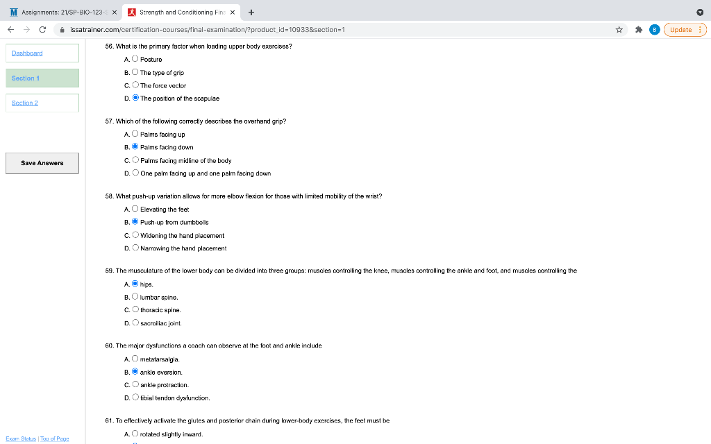Open the extensions puzzle icon

[x=639, y=29]
